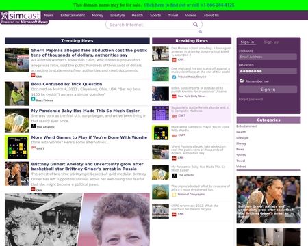
Task: Click The Atlantic icon under Pandemic Baby trending story
Action: click(34, 126)
